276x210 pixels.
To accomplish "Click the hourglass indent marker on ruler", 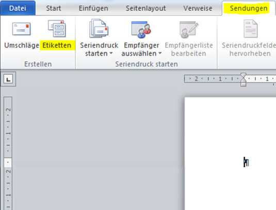I will point(243,79).
